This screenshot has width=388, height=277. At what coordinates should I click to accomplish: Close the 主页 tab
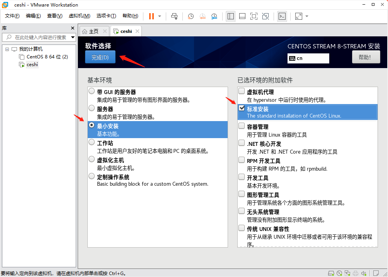pyautogui.click(x=105, y=31)
